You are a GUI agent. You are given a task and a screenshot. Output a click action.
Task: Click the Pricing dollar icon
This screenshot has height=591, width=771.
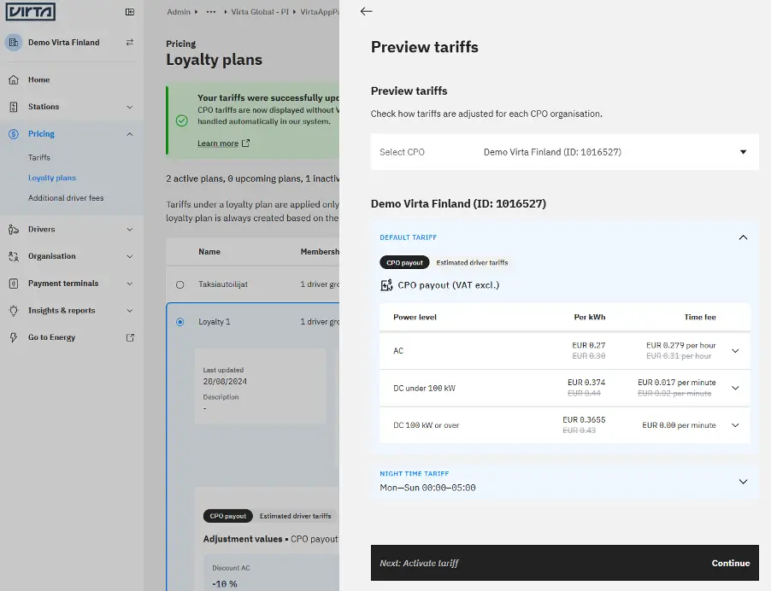click(x=14, y=134)
